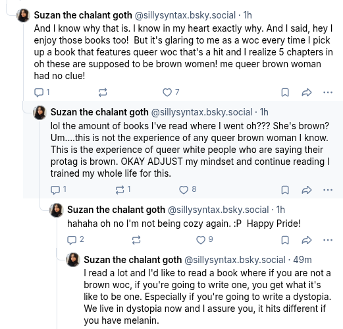Share the 'trained my whole life' post
Image resolution: width=343 pixels, height=329 pixels.
(307, 190)
